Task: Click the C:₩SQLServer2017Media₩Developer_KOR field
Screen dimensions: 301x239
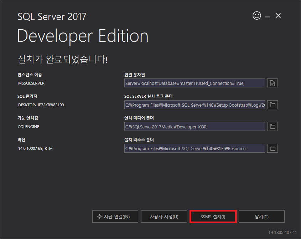Action: [194, 127]
